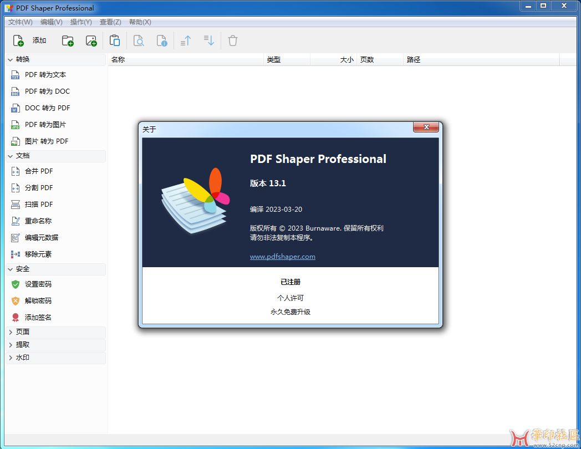Screen dimensions: 581x449
Task: Click the 分割 PDF icon
Action: tap(15, 188)
